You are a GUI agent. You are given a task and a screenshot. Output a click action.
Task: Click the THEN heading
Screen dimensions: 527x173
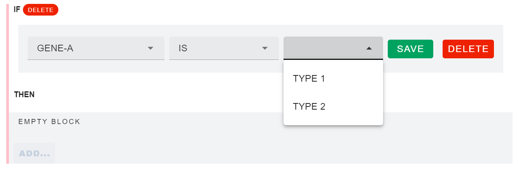tap(24, 94)
